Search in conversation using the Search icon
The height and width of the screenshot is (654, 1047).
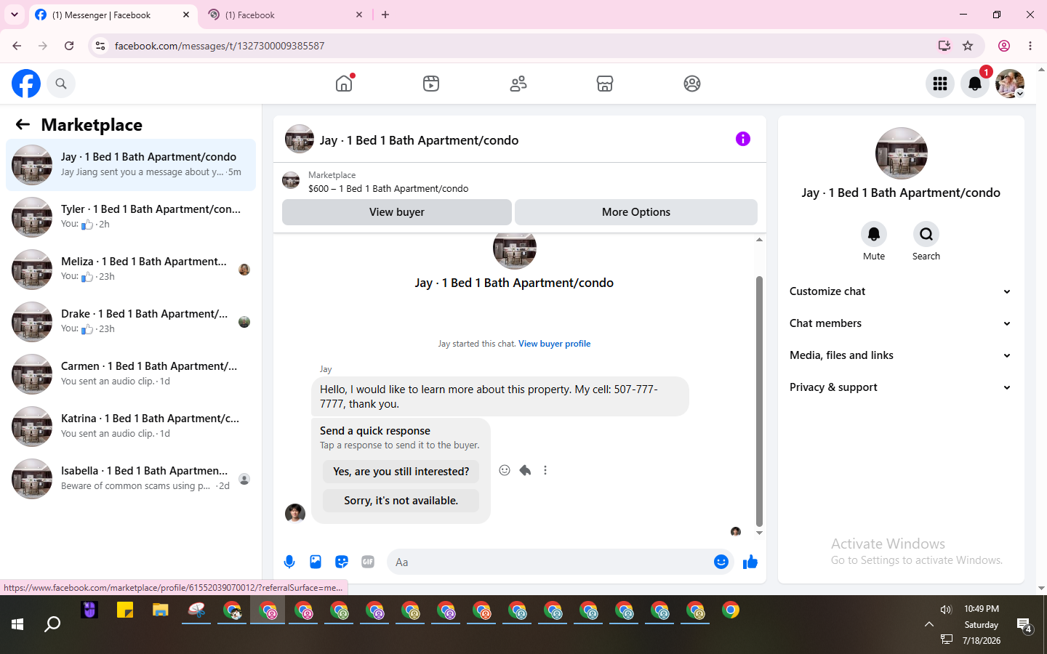point(926,234)
